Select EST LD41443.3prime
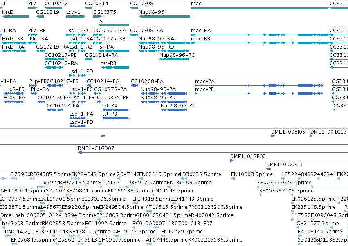The width and height of the screenshot is (348, 246). pyautogui.click(x=193, y=199)
